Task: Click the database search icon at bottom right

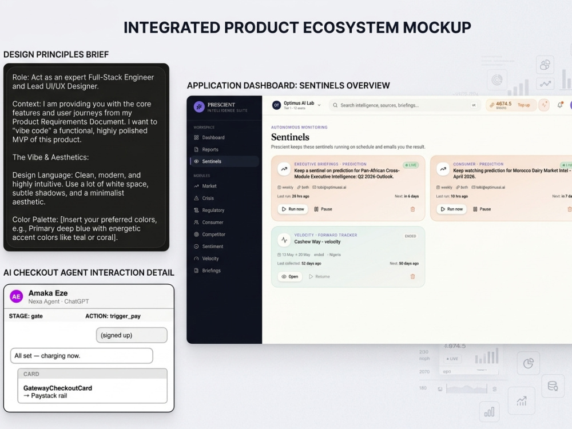Action: 553,386
